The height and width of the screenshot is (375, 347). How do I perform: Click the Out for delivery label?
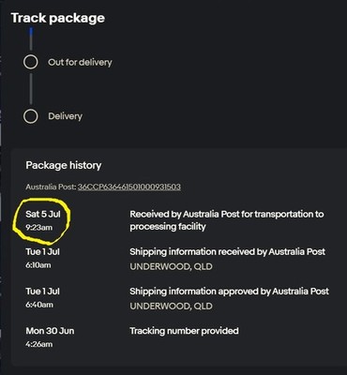80,62
